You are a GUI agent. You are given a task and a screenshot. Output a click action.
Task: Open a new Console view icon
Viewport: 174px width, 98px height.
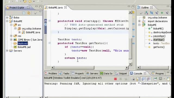click(x=168, y=79)
